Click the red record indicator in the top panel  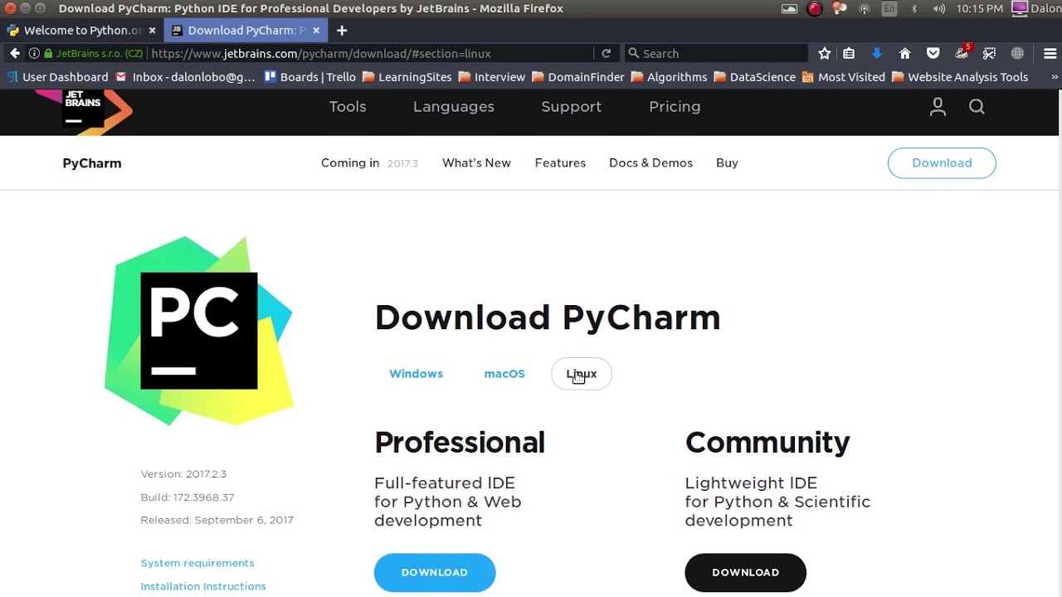(815, 9)
